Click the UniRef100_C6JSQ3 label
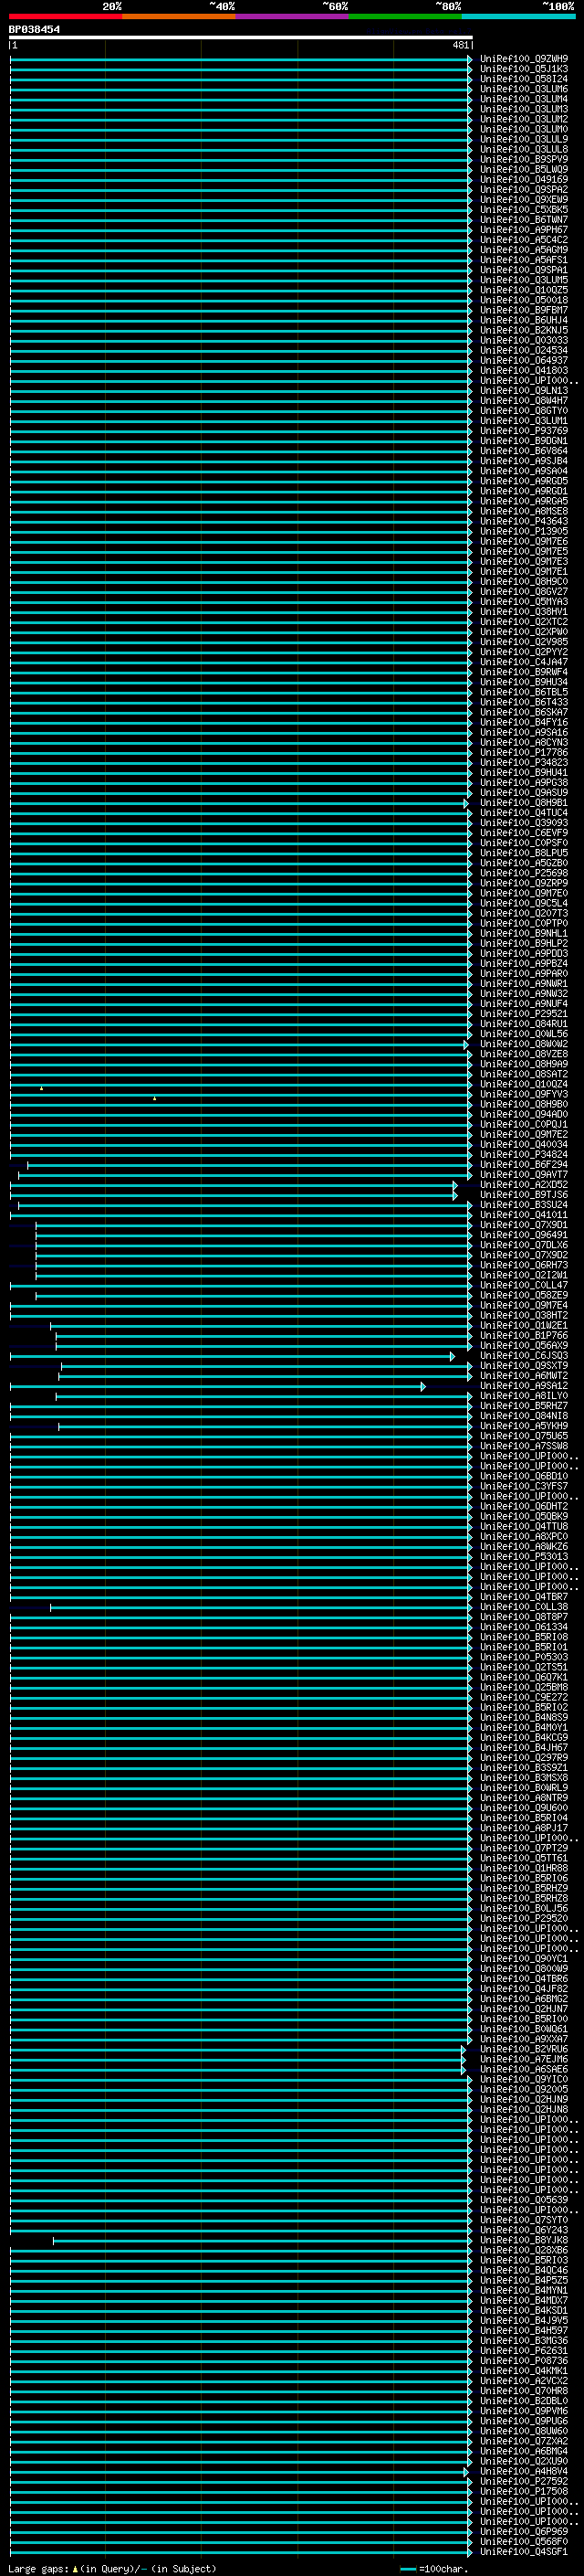584x2576 pixels. click(524, 1355)
